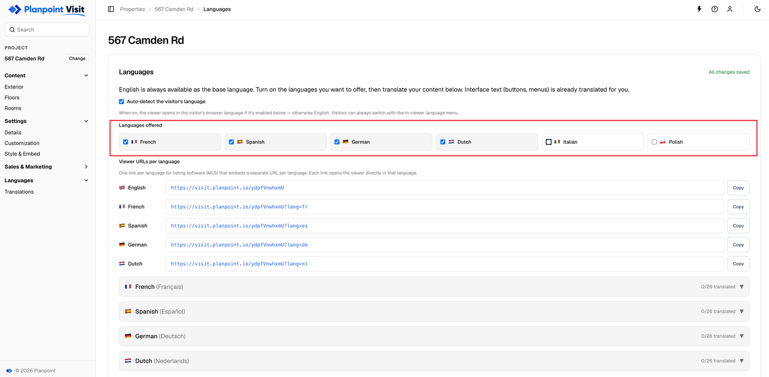This screenshot has width=769, height=377.
Task: Open Style & Embed settings
Action: (x=22, y=154)
